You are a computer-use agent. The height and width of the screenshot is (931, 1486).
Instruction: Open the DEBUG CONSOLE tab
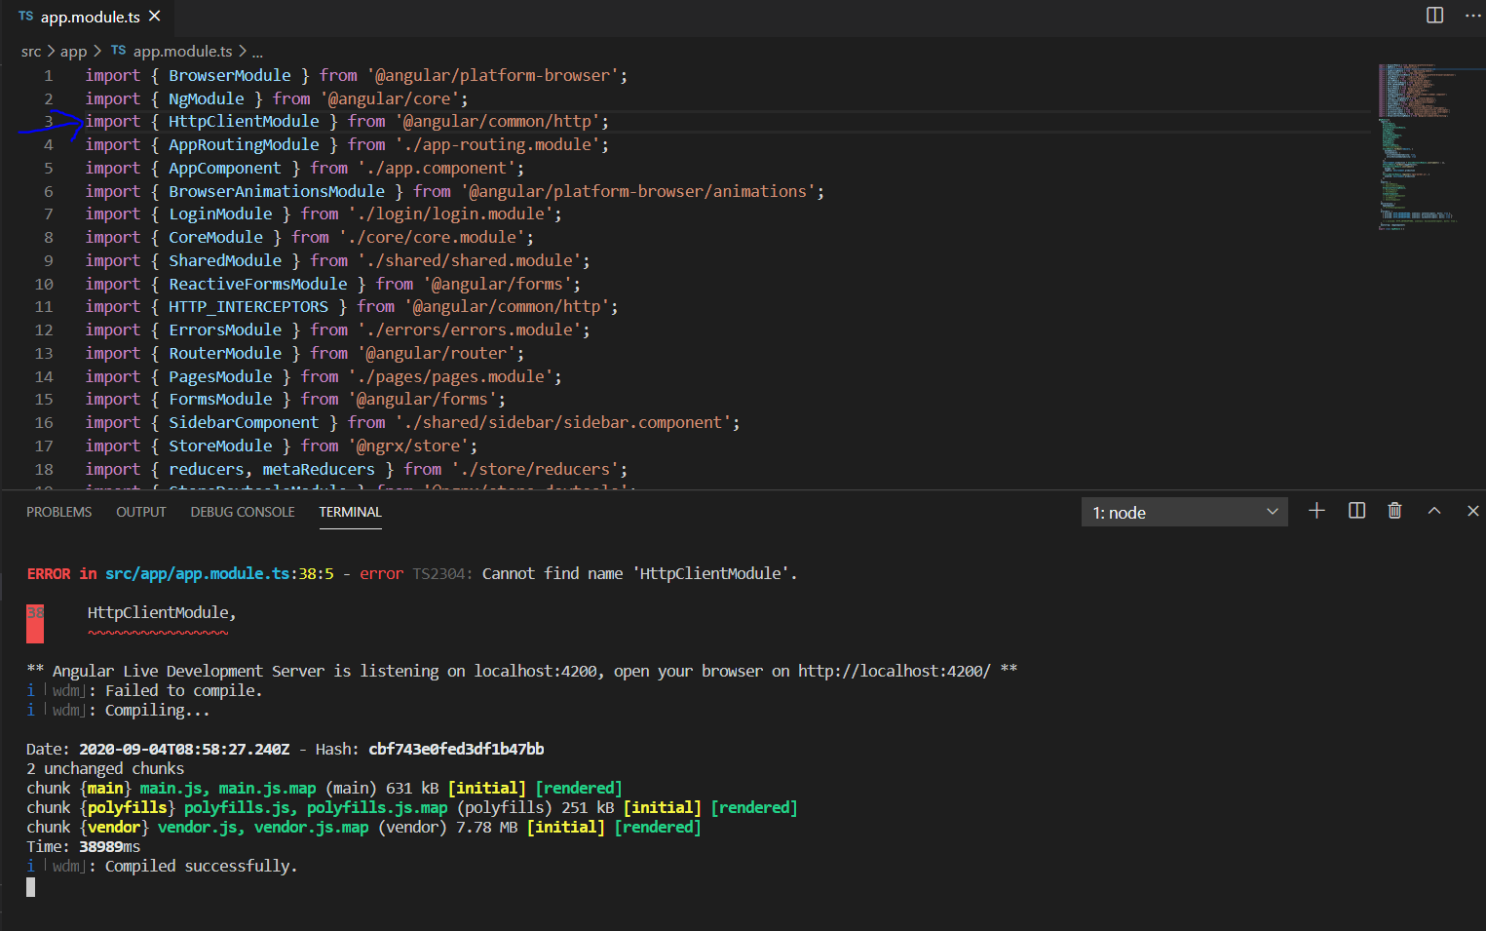click(x=242, y=511)
